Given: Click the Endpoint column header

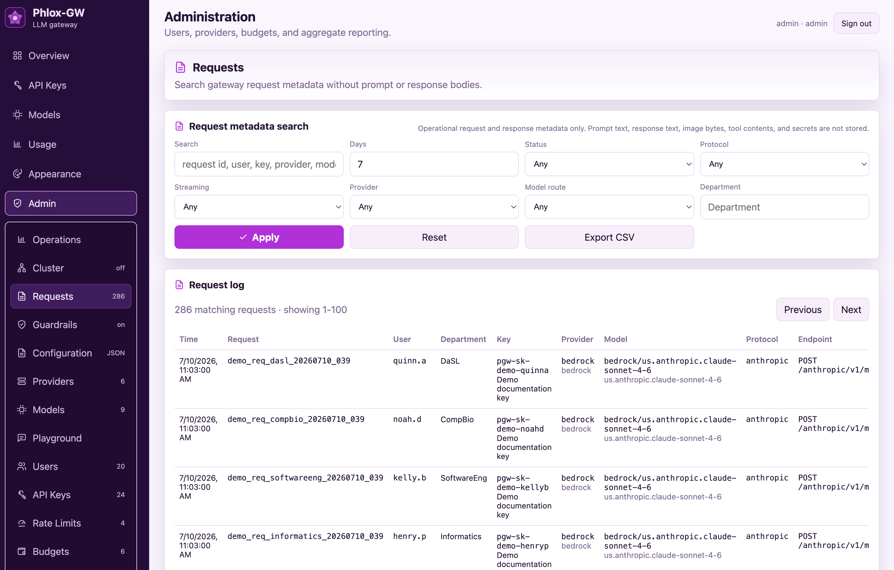Looking at the screenshot, I should [815, 339].
